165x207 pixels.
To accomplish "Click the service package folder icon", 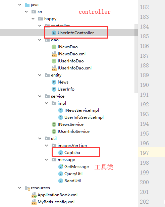I will click(x=47, y=96).
